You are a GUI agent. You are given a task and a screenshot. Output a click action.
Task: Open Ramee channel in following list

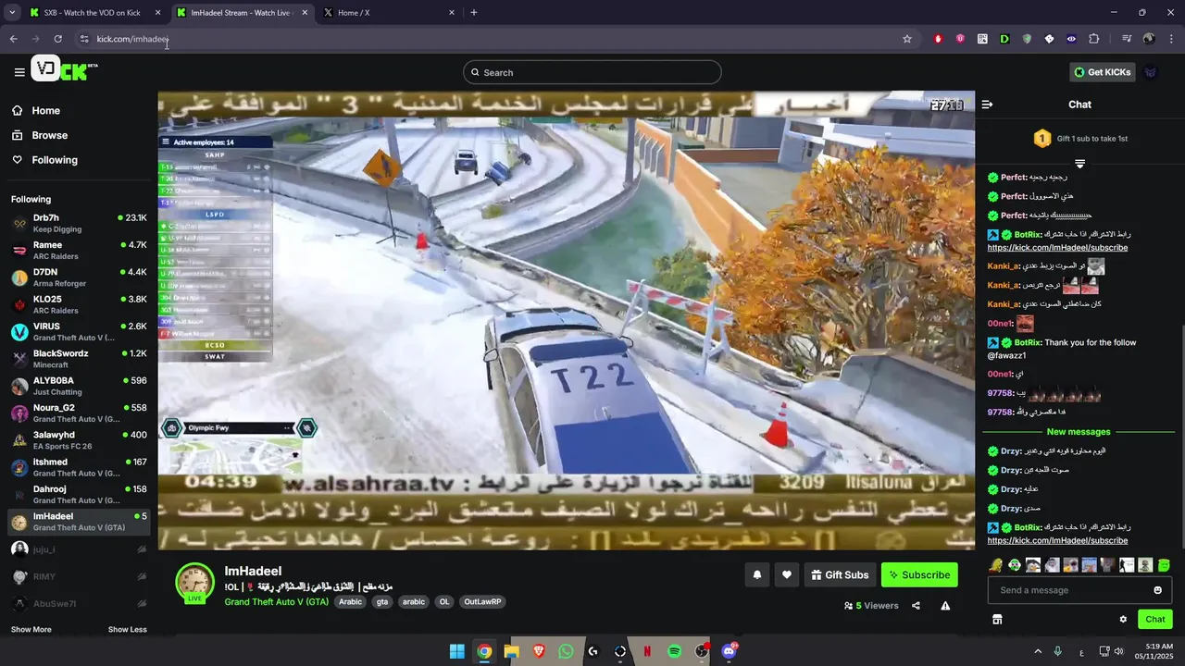coord(79,250)
